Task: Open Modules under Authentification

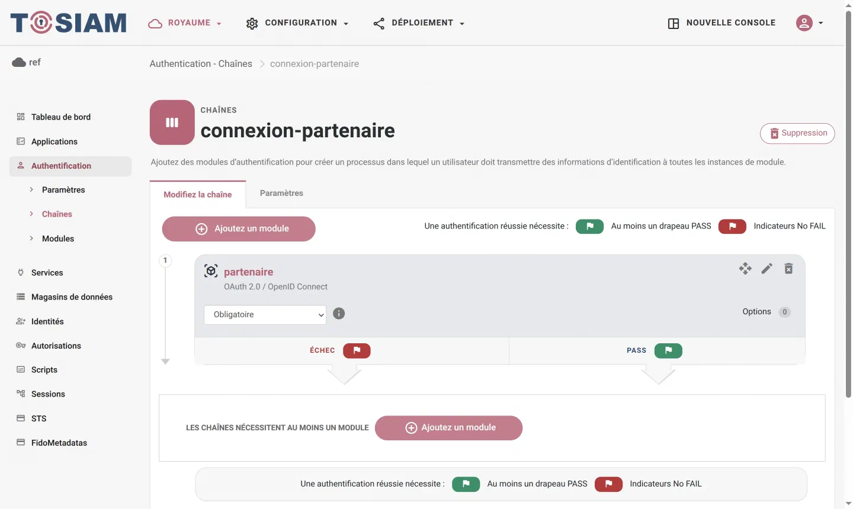Action: click(58, 239)
